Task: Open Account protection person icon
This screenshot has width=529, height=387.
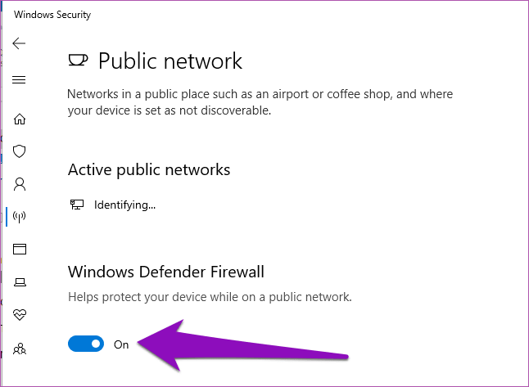Action: (19, 184)
